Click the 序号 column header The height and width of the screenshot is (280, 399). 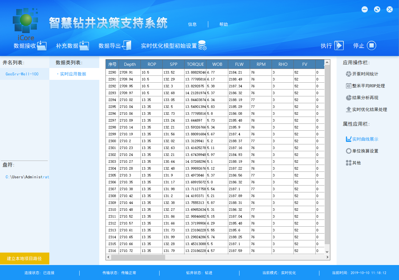click(x=112, y=64)
